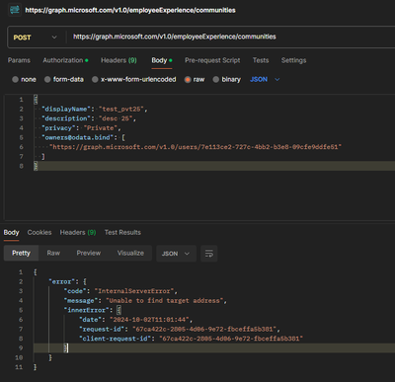Click the request-id value in response
This screenshot has width=395, height=382.
[204, 330]
